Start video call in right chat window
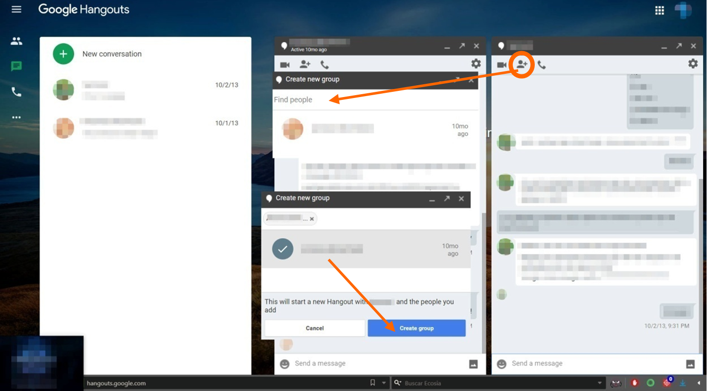This screenshot has height=391, width=707. click(502, 65)
